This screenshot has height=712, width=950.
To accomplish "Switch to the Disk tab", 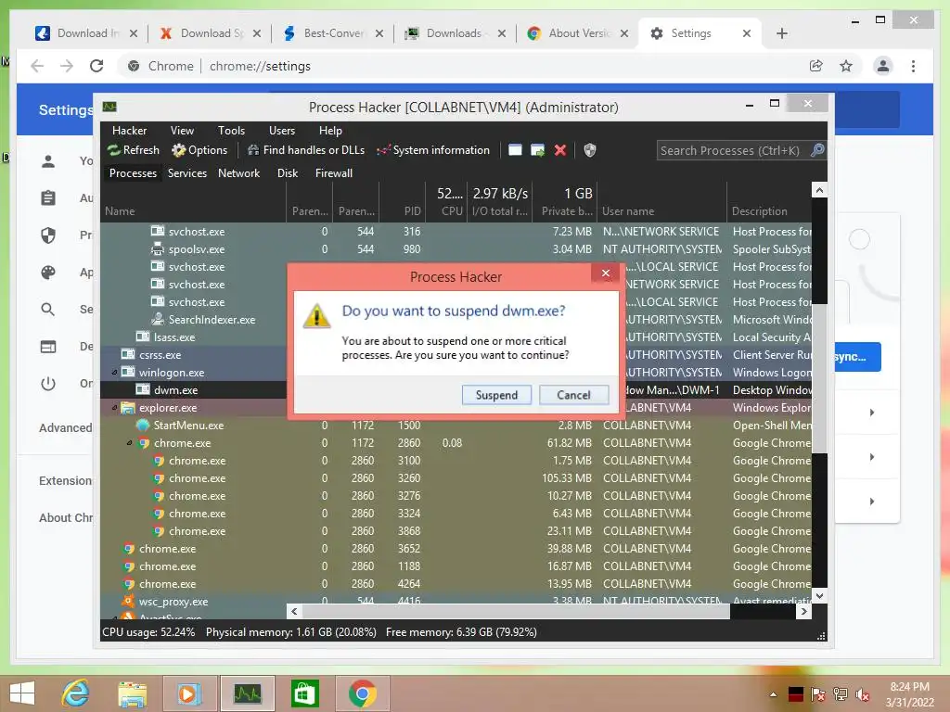I will pos(288,173).
